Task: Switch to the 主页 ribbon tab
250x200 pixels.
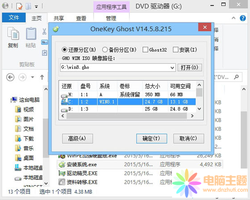Action: 36,18
